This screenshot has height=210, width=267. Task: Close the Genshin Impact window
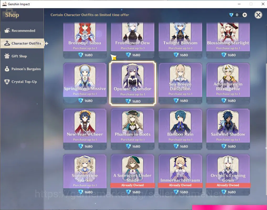coord(263,4)
